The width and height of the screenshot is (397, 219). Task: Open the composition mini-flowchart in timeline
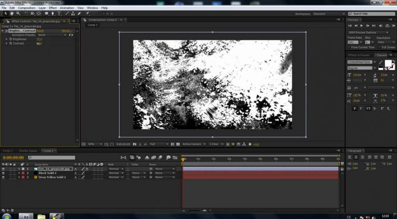(123, 158)
